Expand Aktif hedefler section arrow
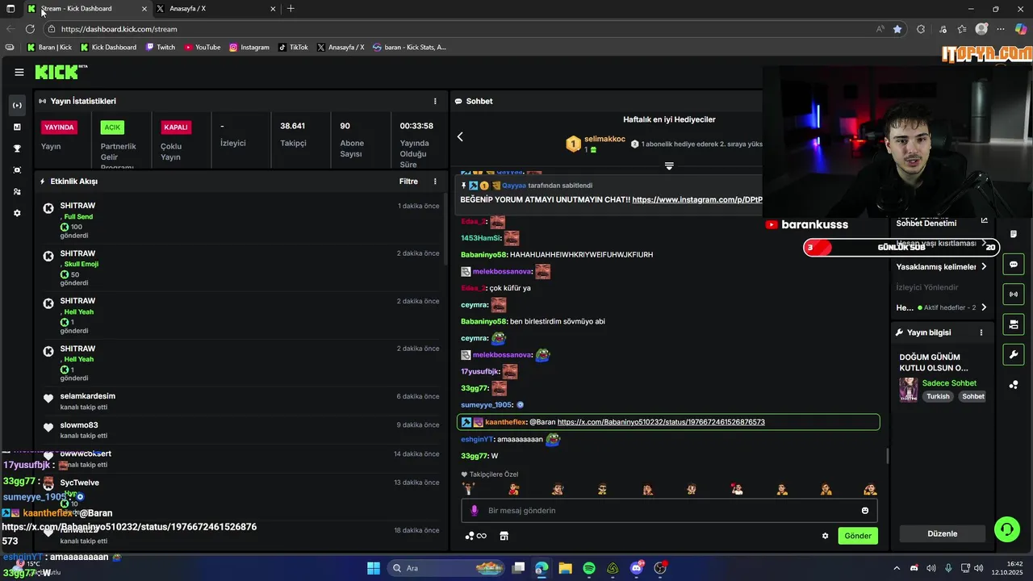The width and height of the screenshot is (1033, 581). (x=984, y=307)
